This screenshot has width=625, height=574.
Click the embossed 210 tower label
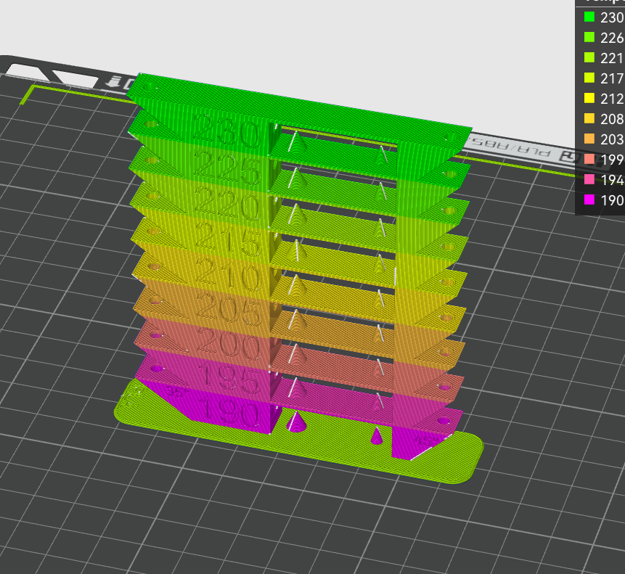coord(229,275)
